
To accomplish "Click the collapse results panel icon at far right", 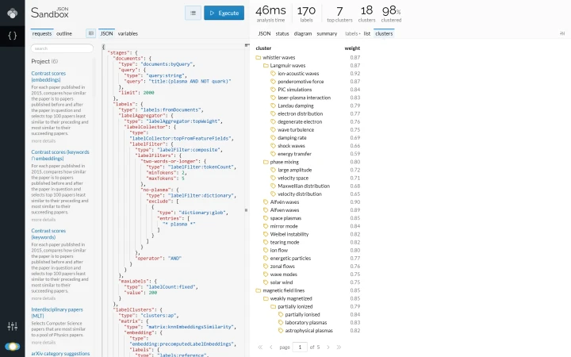I will [x=562, y=33].
